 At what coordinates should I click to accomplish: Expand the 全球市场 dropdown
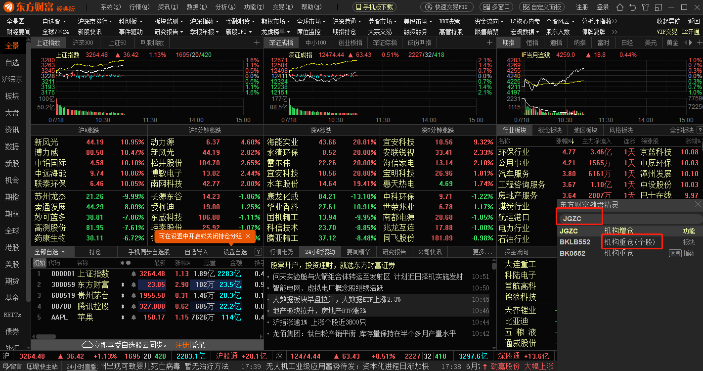coord(311,22)
